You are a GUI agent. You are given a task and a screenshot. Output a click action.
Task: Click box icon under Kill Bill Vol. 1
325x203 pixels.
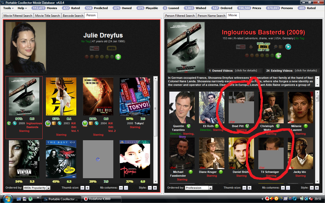[x=54, y=123]
